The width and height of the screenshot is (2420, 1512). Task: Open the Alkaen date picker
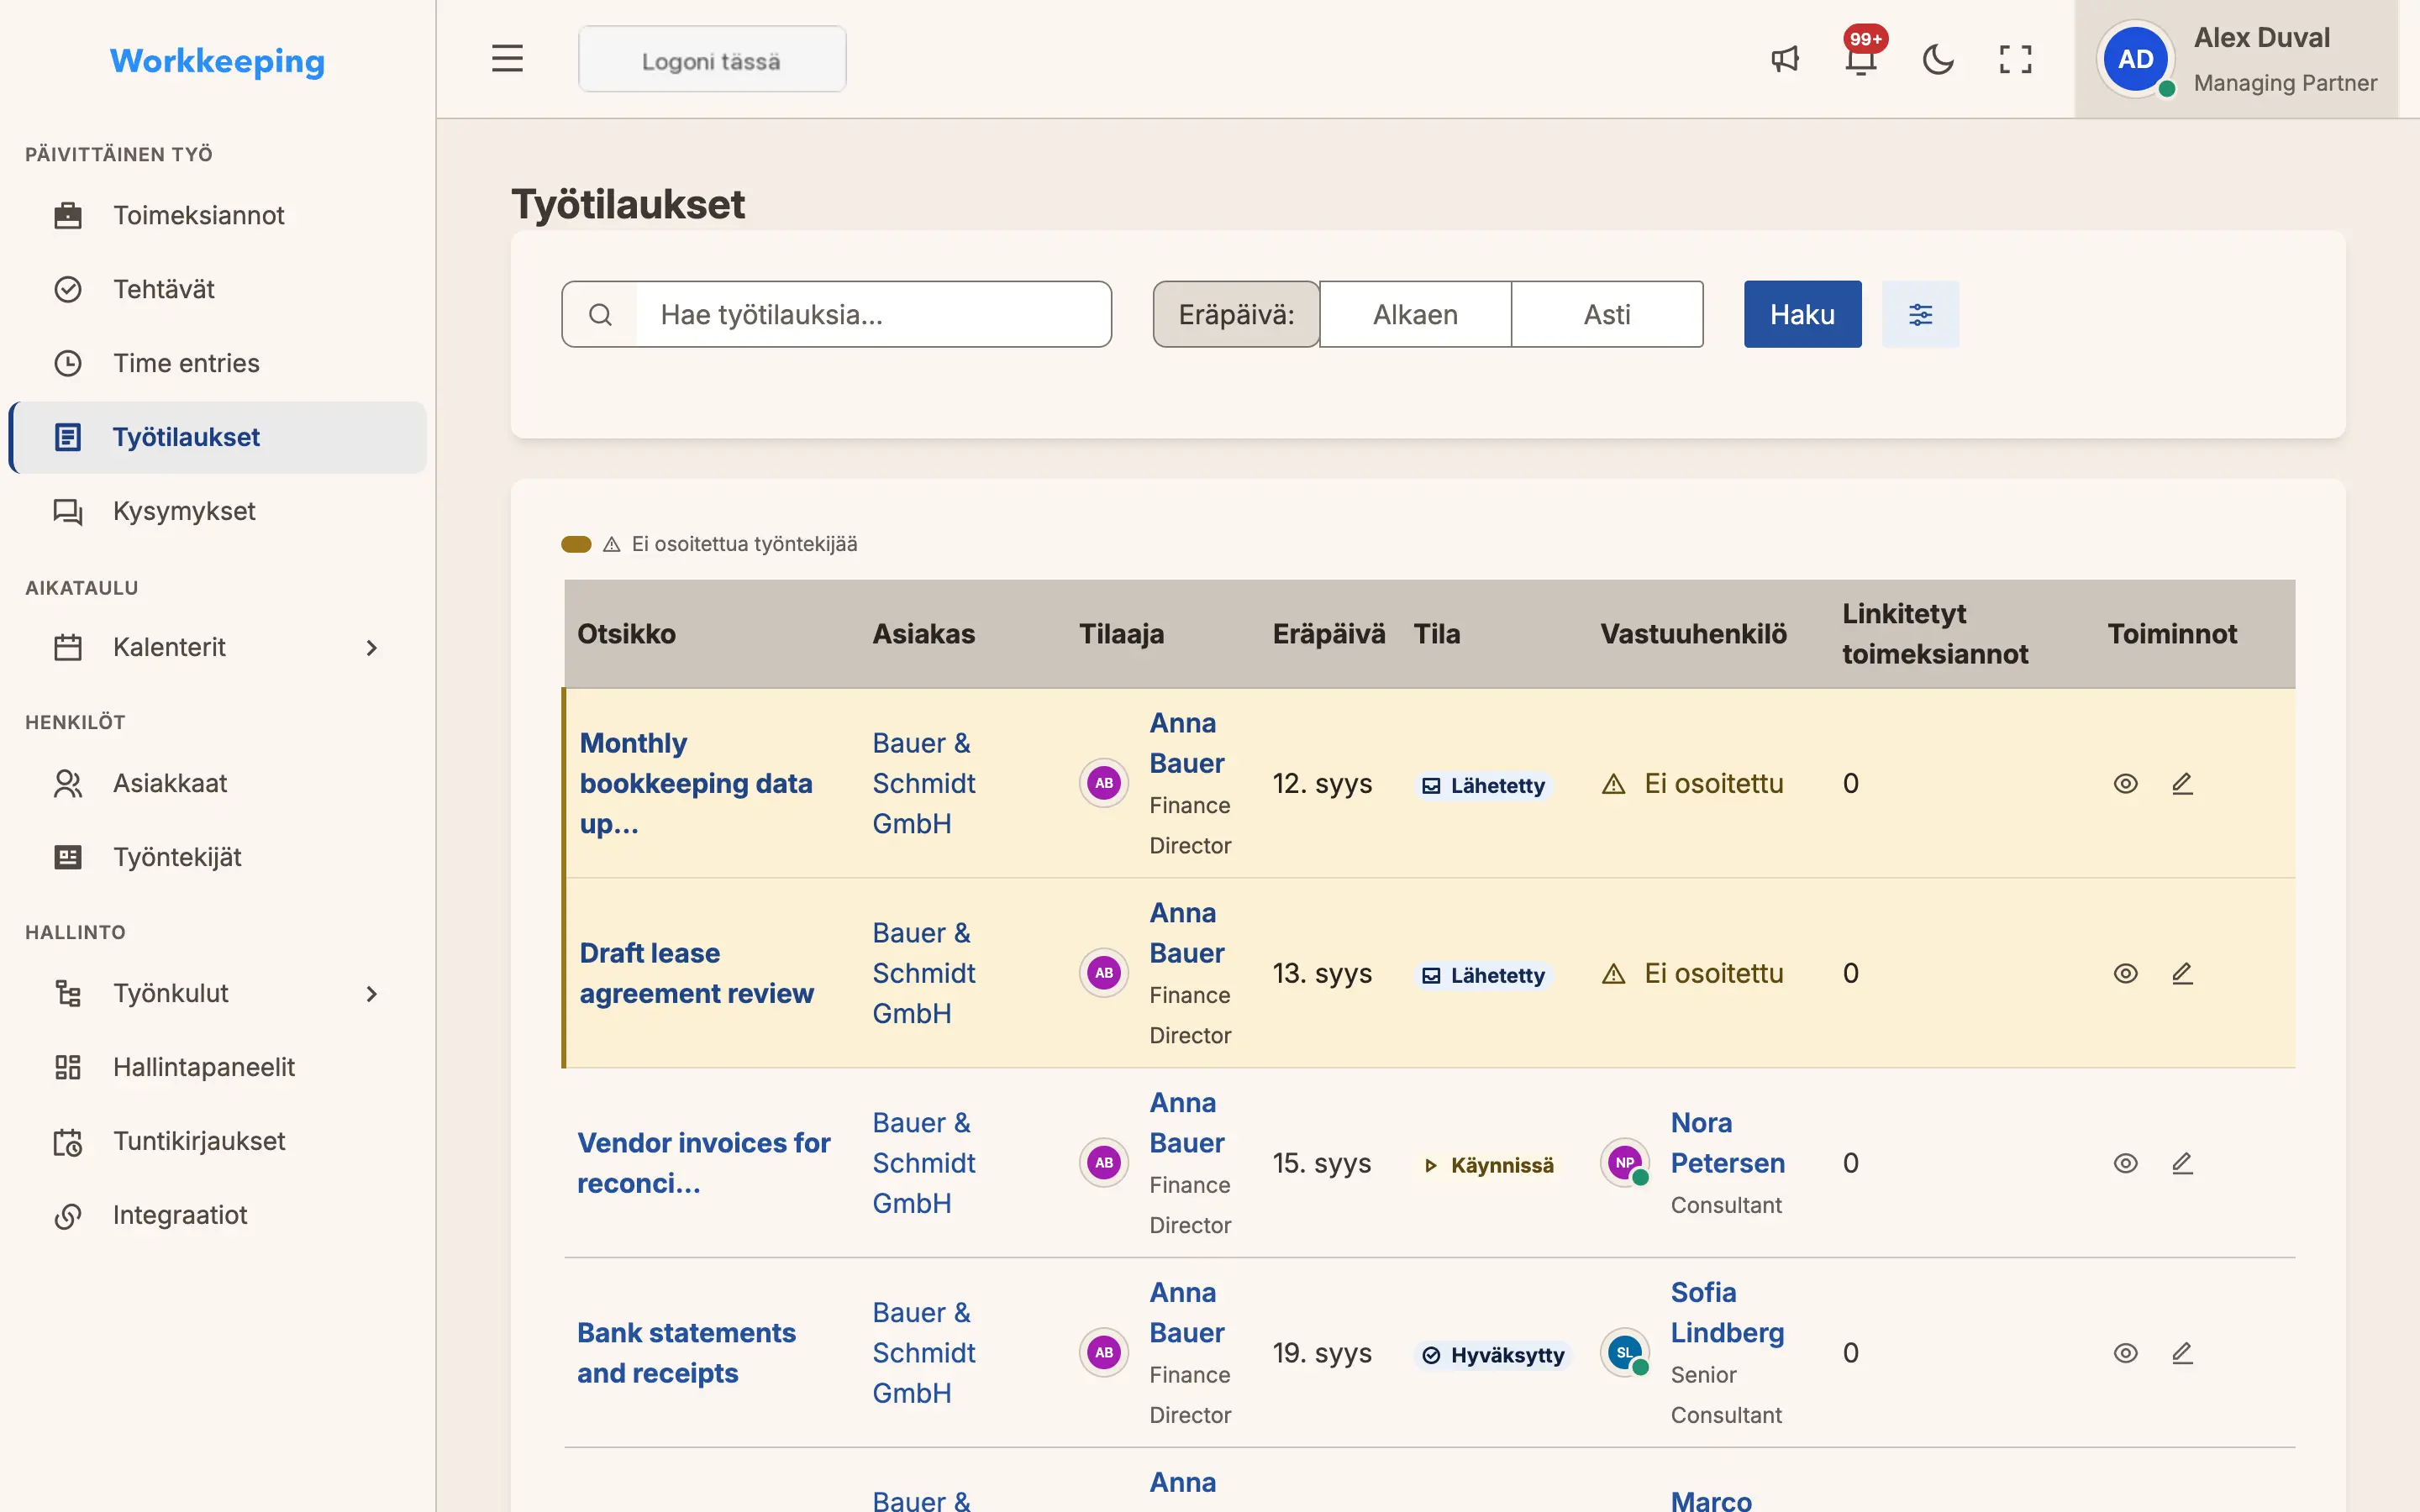[x=1415, y=314]
